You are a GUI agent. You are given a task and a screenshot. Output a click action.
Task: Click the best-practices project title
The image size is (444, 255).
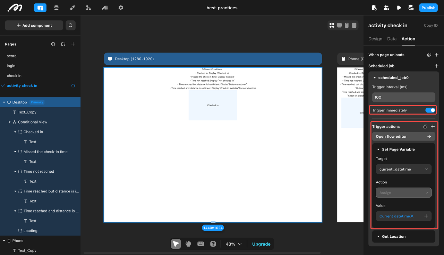click(x=222, y=8)
